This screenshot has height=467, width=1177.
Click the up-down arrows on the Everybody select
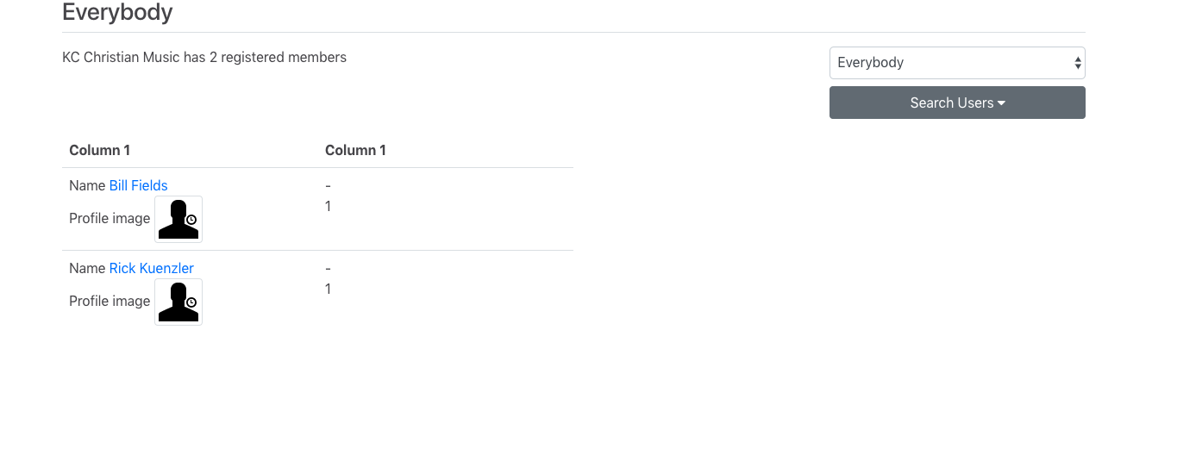pos(1077,63)
